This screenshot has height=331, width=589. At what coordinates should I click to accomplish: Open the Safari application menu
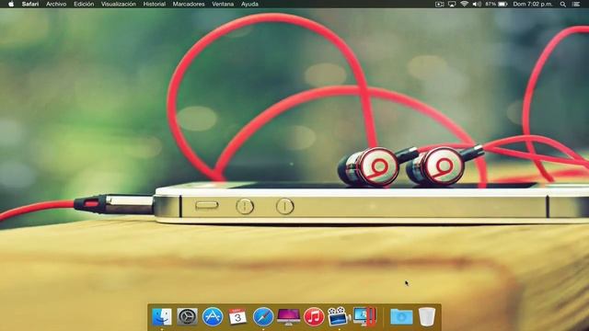point(30,4)
